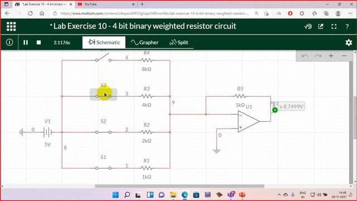Toggle the open switch above R4
The image size is (357, 201).
pyautogui.click(x=103, y=58)
